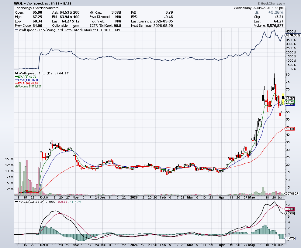The image size is (301, 248).
Task: Click the SCTR (SmlCap) value 98.8
Action: click(117, 26)
